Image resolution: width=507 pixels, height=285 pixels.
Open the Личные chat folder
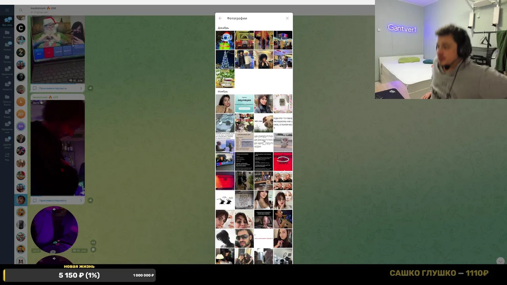tap(7, 34)
